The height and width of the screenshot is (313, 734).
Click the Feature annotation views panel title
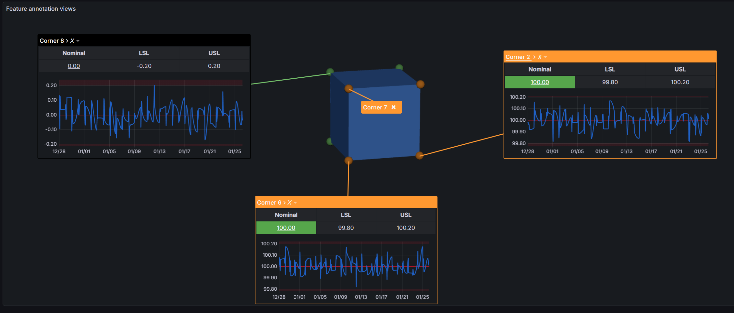tap(41, 9)
